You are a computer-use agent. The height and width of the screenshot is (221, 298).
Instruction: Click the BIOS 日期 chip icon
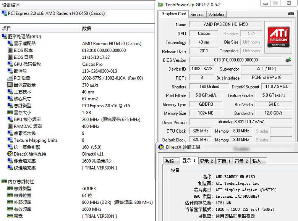[x=10, y=57]
